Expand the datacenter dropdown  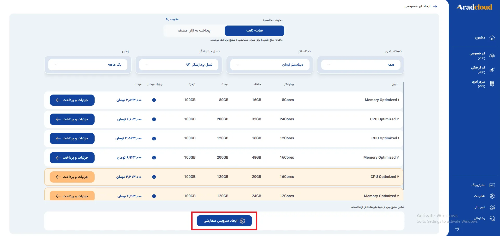click(x=270, y=65)
